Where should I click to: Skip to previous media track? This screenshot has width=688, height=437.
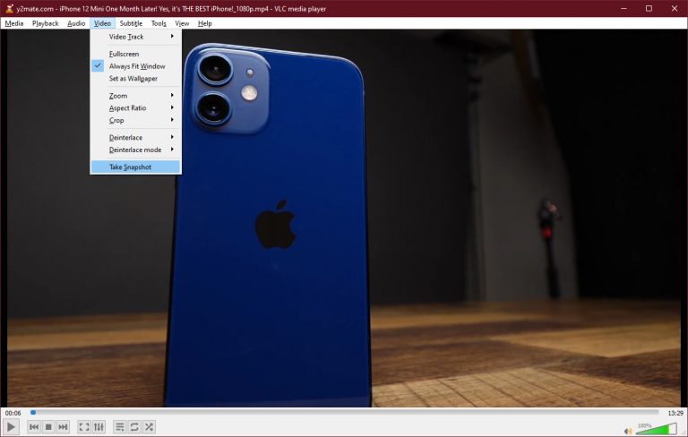point(34,427)
